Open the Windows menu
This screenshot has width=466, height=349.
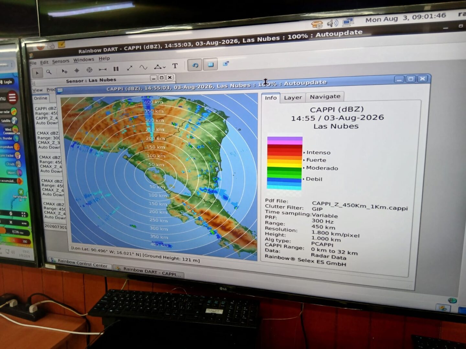(83, 60)
